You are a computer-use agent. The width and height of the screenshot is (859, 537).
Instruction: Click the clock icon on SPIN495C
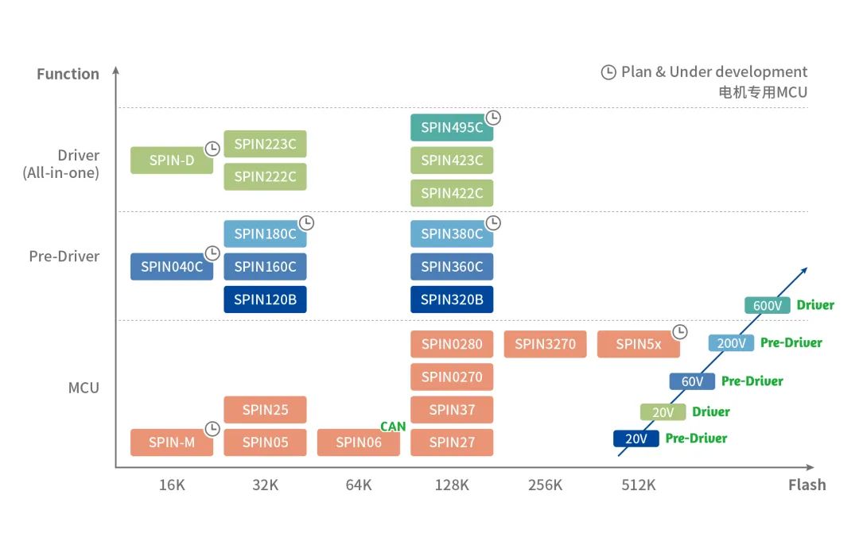pos(494,117)
